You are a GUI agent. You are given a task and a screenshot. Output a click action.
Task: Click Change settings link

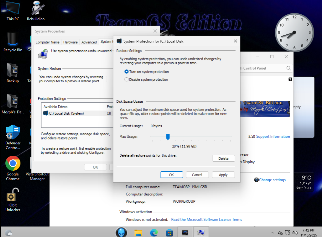(272, 180)
